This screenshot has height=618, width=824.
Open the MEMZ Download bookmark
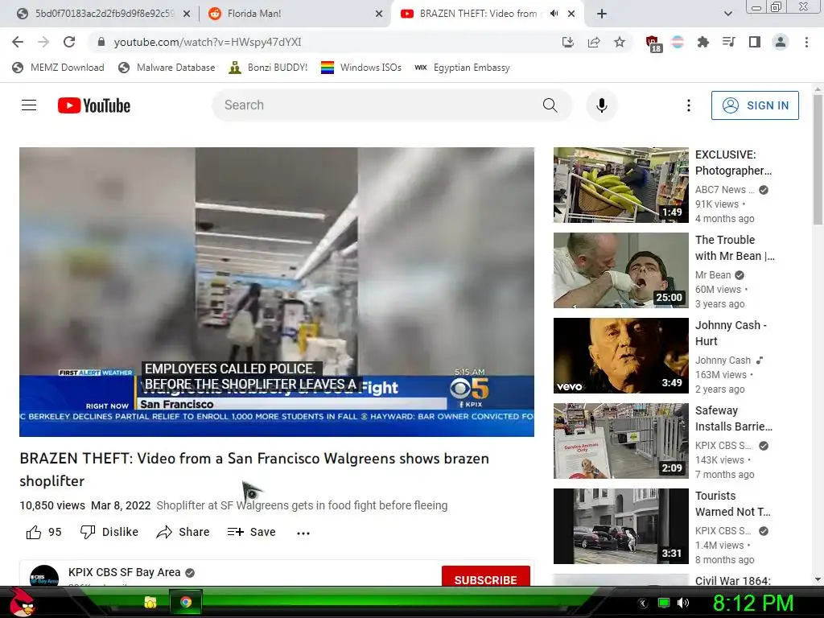point(58,68)
